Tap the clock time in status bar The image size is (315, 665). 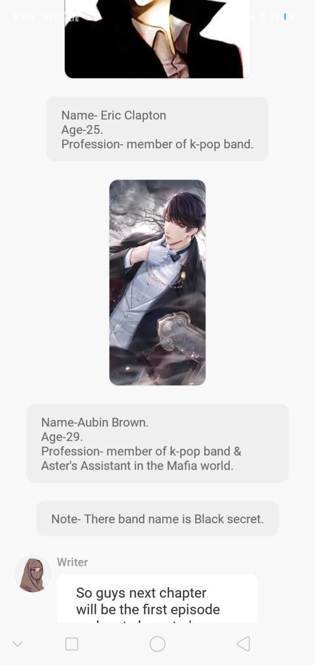pos(24,17)
